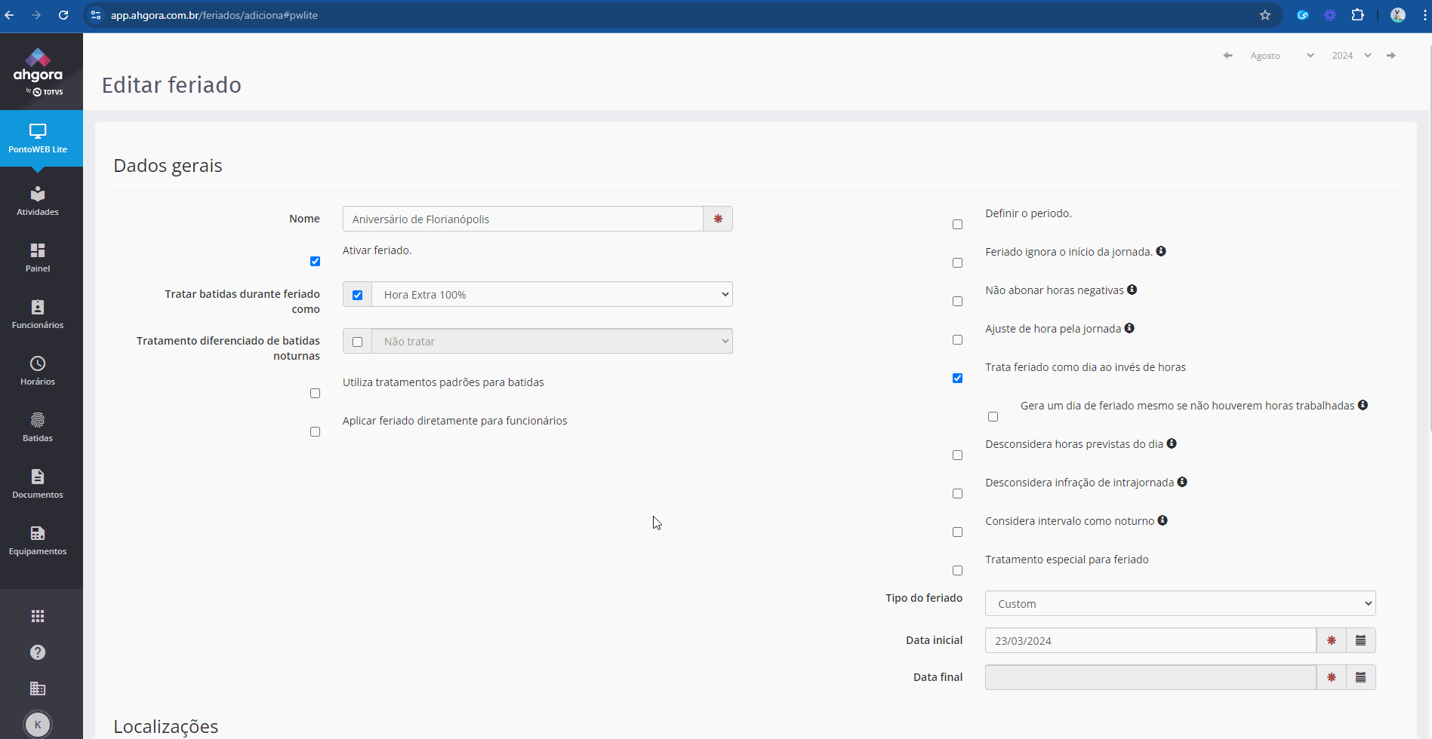Uncheck Trata feriado como dia ao invés de horas

[957, 379]
